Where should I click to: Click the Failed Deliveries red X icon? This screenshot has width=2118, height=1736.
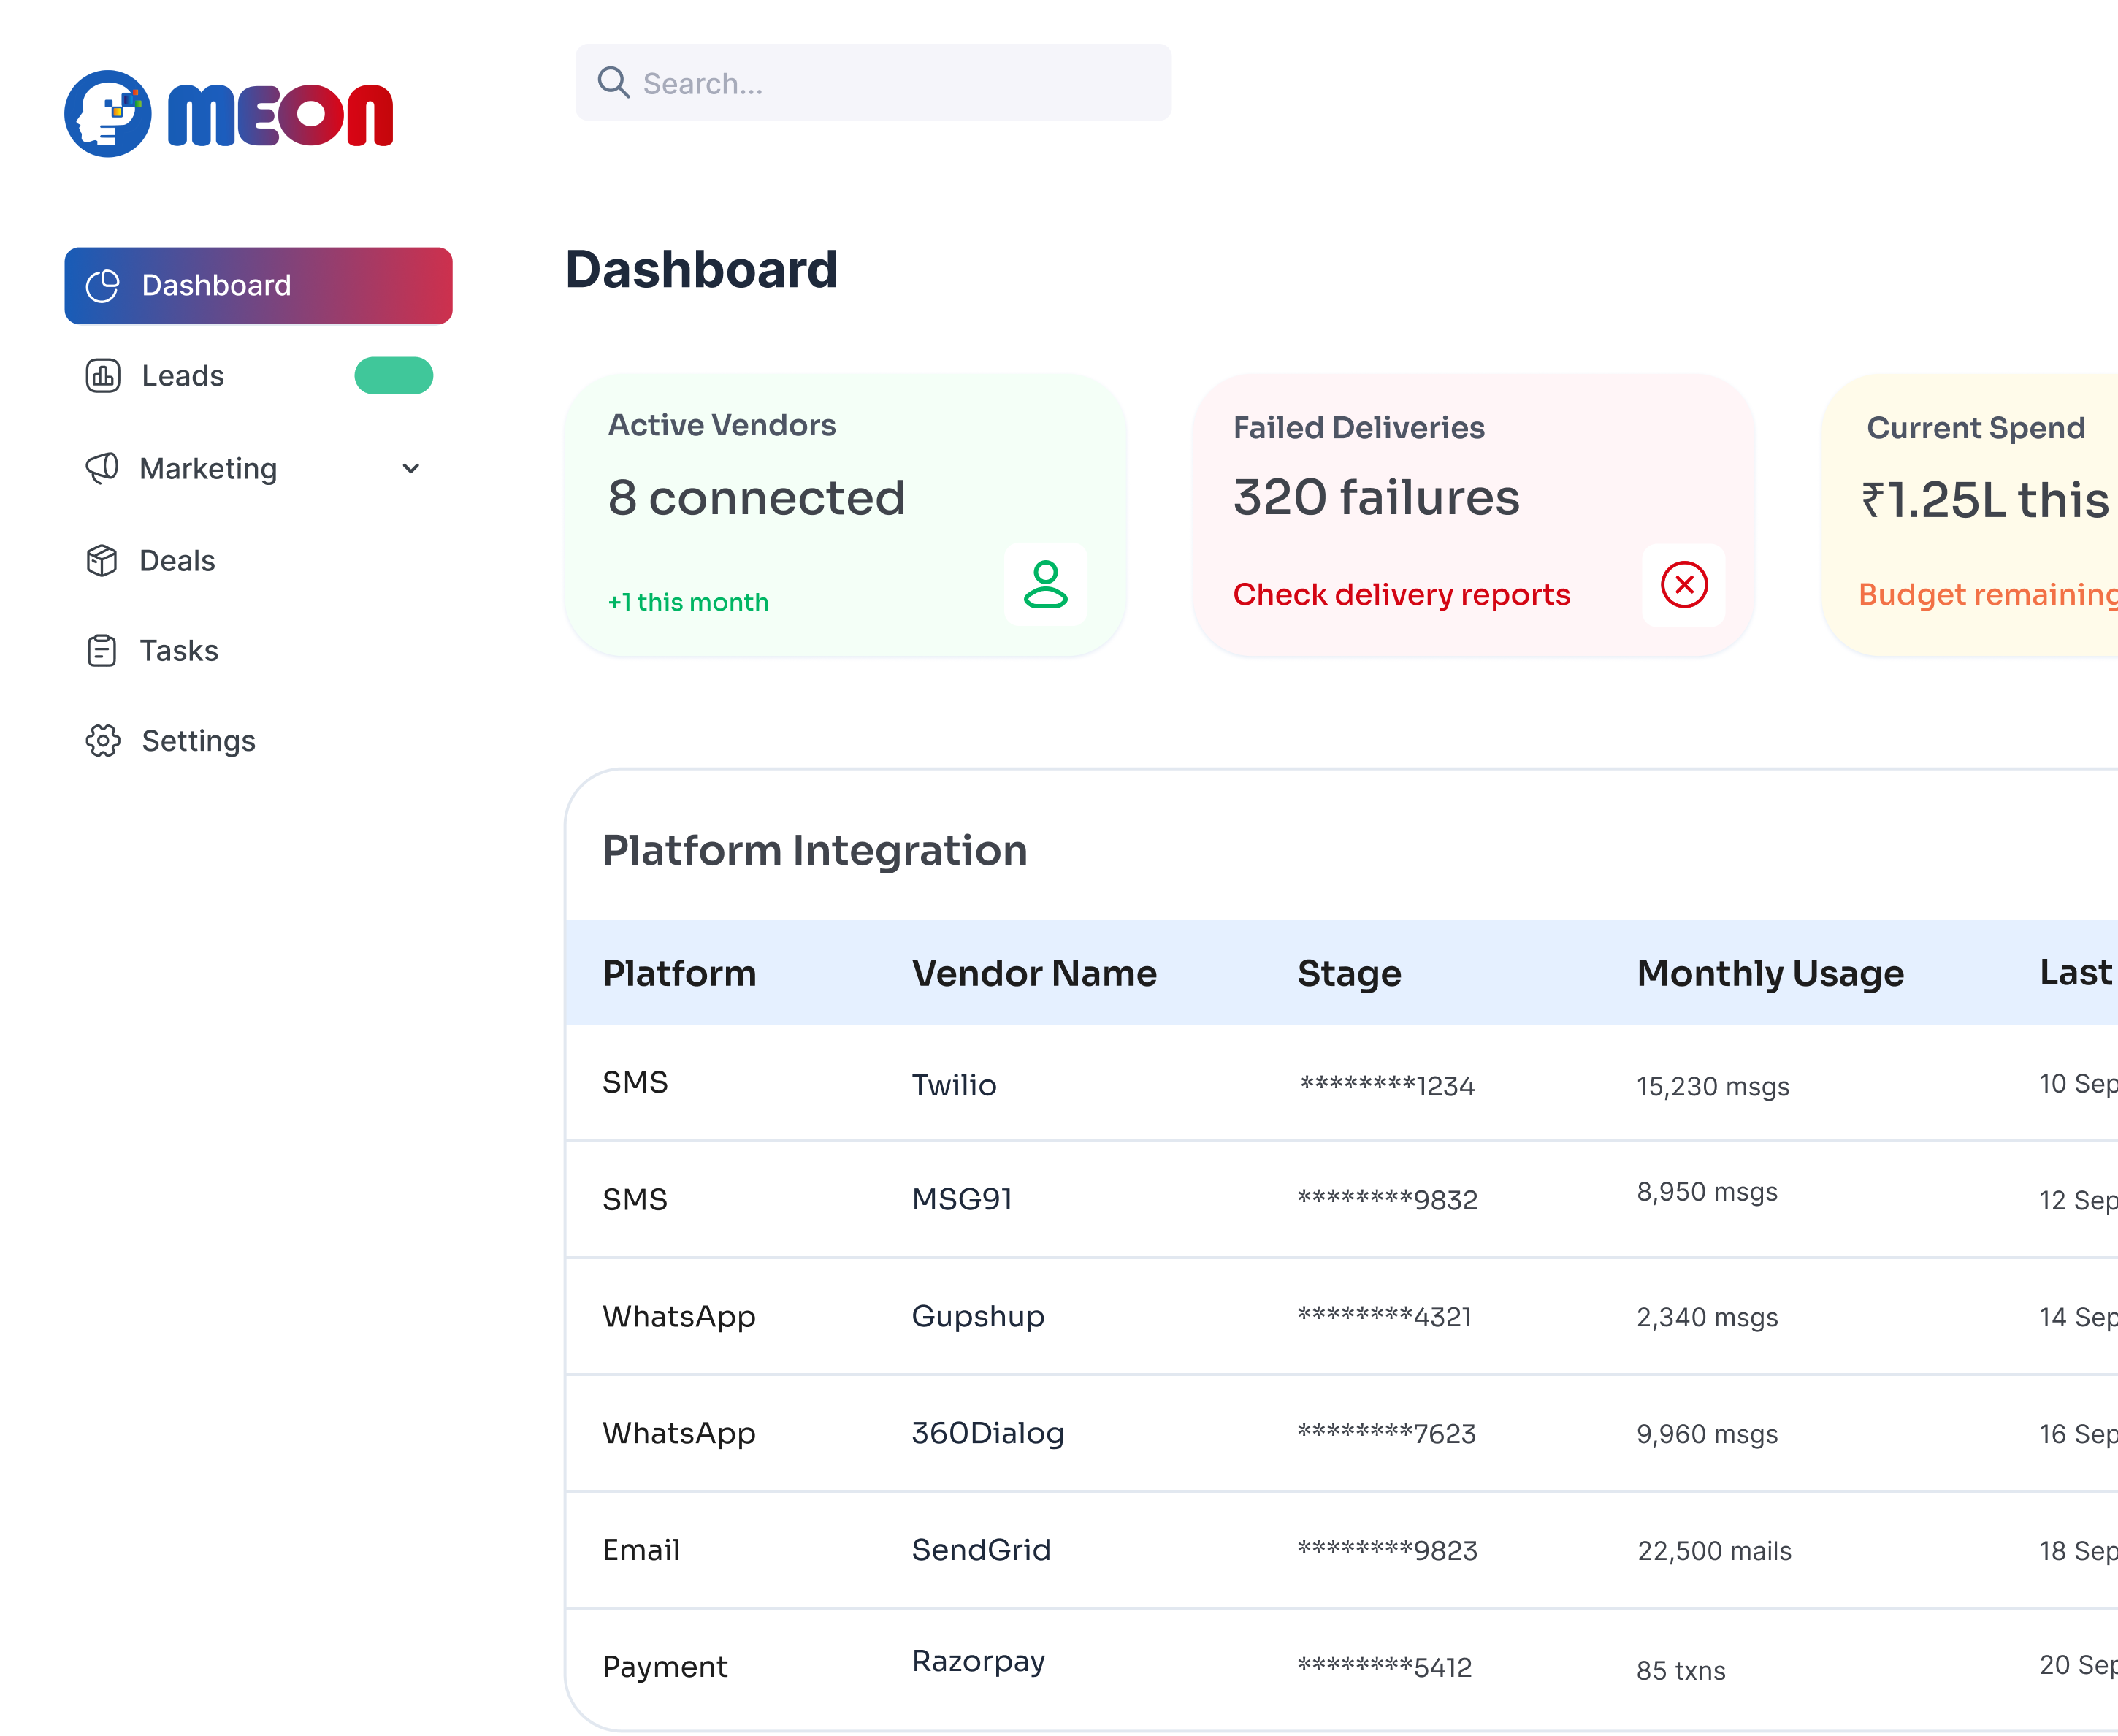pos(1684,585)
